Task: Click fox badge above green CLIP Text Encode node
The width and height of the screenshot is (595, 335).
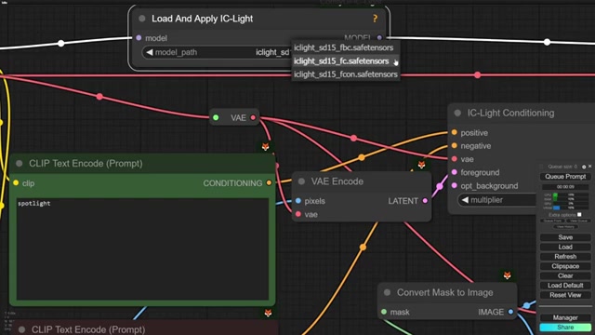Action: click(266, 147)
